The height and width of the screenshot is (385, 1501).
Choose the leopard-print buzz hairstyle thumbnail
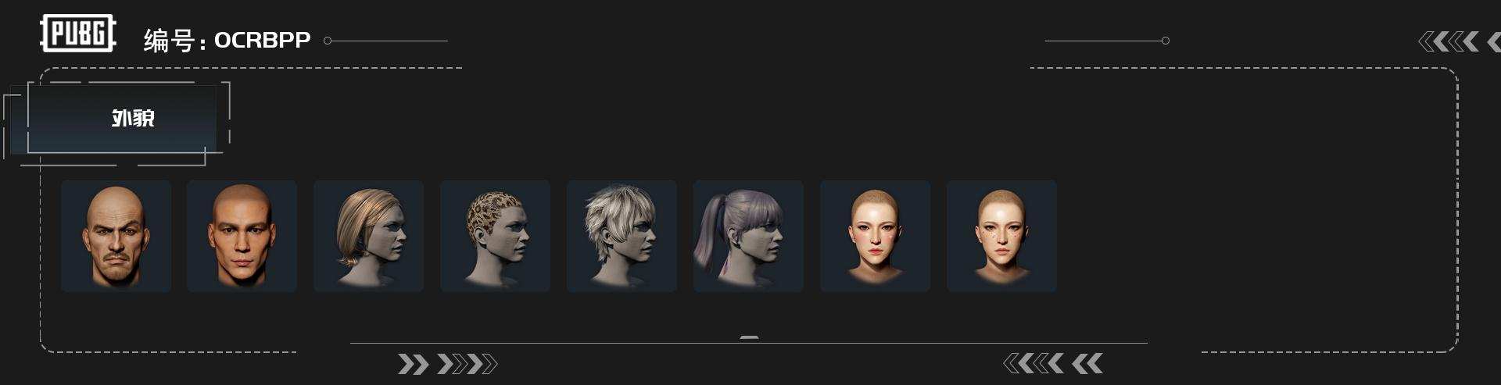pyautogui.click(x=495, y=236)
